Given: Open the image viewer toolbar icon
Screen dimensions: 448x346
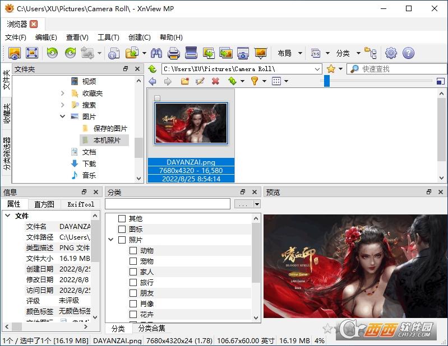Looking at the screenshot, I should tap(14, 53).
